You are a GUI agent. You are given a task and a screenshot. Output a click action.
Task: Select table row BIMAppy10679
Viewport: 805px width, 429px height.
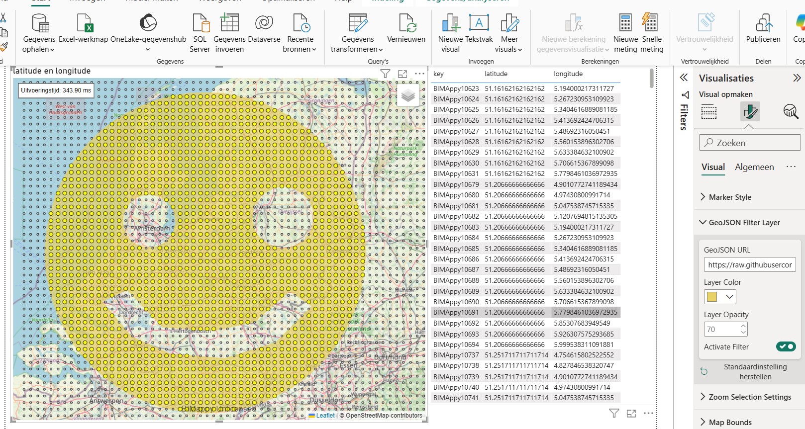coord(525,184)
